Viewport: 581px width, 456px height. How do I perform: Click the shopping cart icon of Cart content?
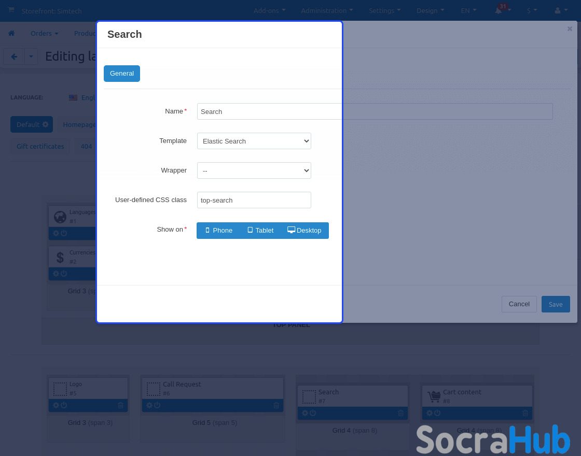[434, 397]
